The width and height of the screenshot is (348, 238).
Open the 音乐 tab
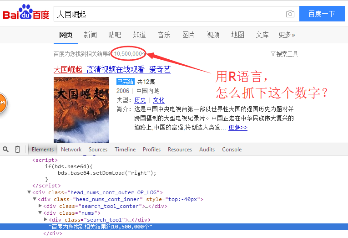(164, 35)
